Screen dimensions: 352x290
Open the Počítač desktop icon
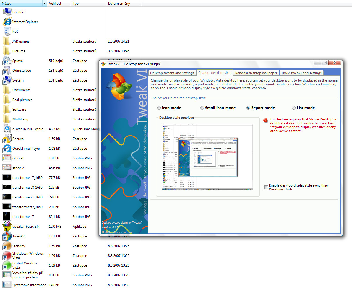pos(7,12)
